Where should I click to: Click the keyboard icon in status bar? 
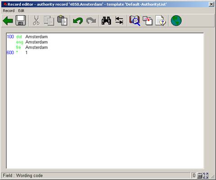point(200,175)
